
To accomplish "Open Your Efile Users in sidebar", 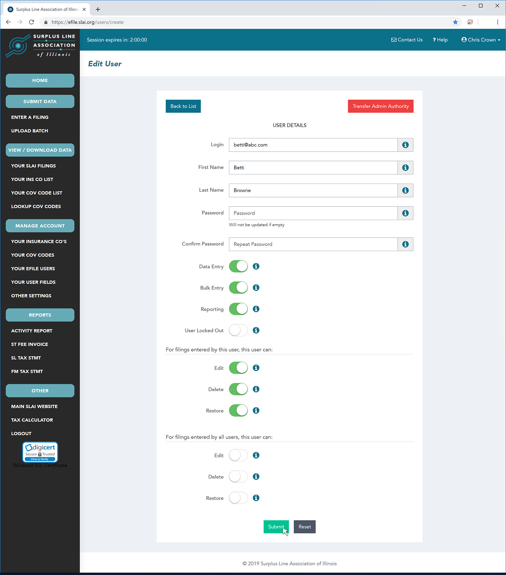I will [33, 269].
